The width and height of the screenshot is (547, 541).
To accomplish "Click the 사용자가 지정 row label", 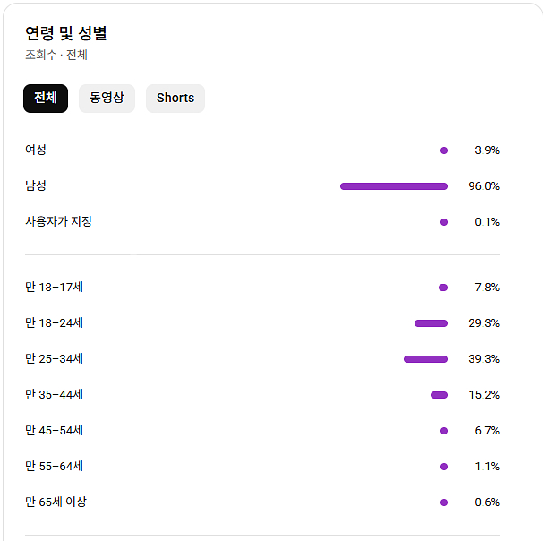I will [x=58, y=221].
